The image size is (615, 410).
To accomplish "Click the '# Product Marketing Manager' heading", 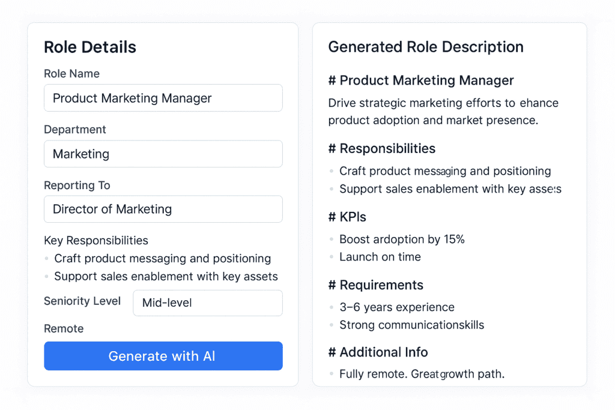I will (421, 80).
